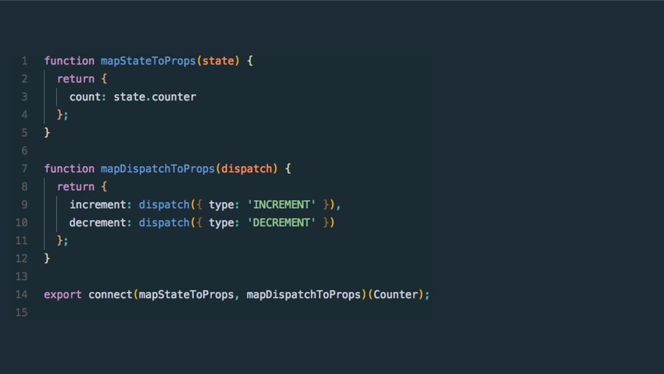Click the connect function call
The width and height of the screenshot is (664, 374).
pyautogui.click(x=110, y=295)
